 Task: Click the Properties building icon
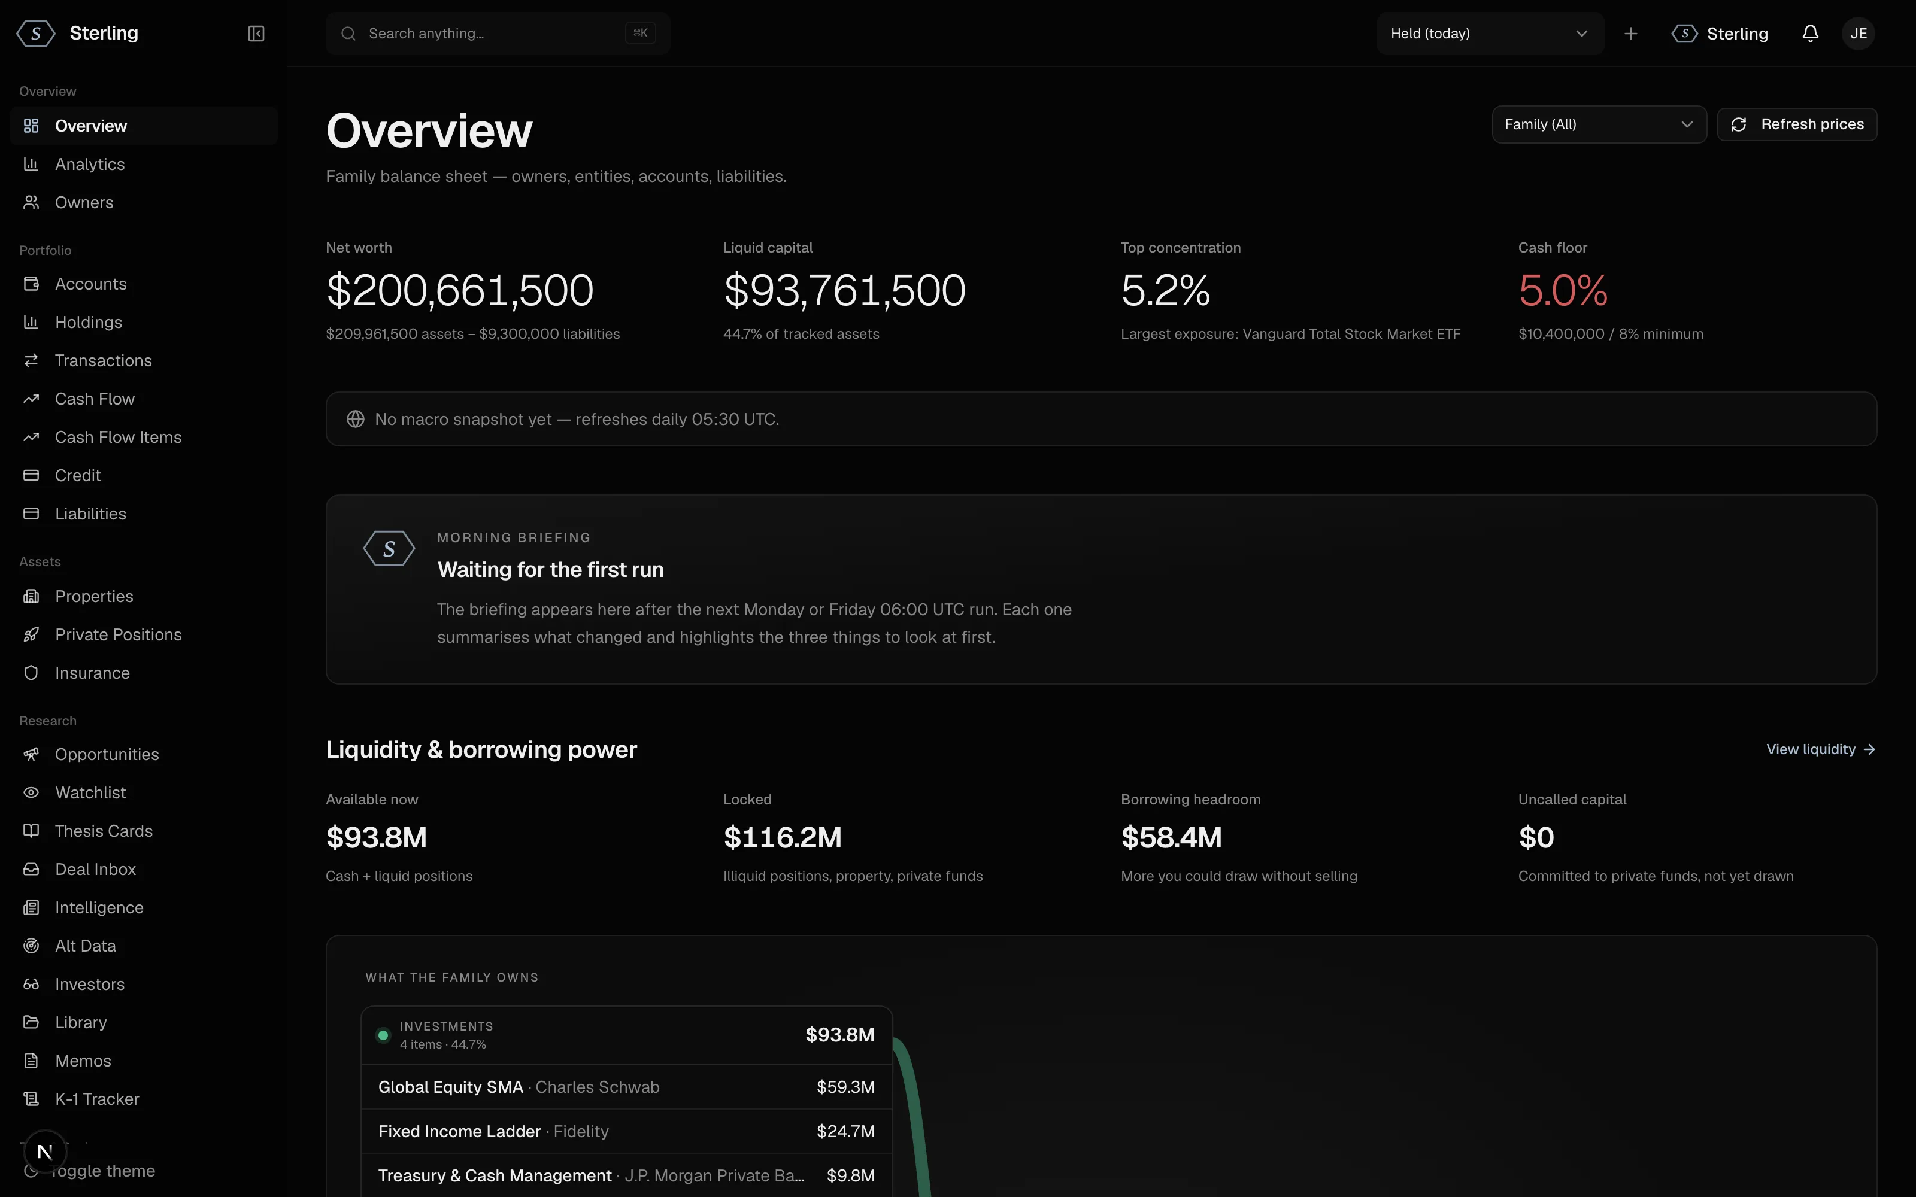(x=31, y=596)
